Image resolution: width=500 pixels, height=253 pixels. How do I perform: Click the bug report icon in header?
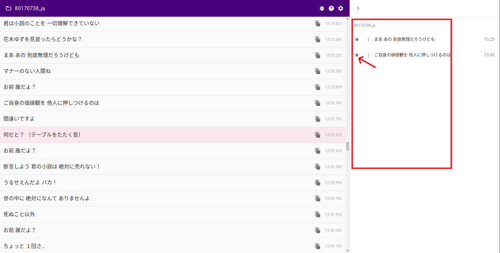pyautogui.click(x=322, y=8)
